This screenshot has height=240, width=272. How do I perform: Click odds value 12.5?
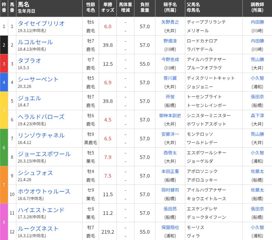(108, 64)
